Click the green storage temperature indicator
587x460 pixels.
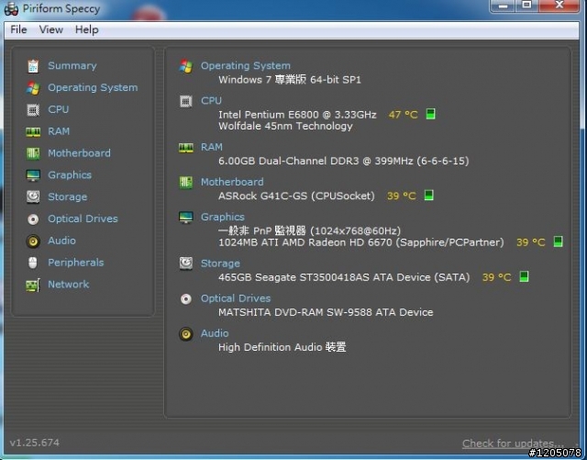[x=524, y=276]
